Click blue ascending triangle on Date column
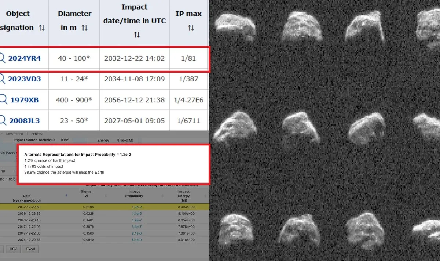440x261 pixels. (67, 195)
